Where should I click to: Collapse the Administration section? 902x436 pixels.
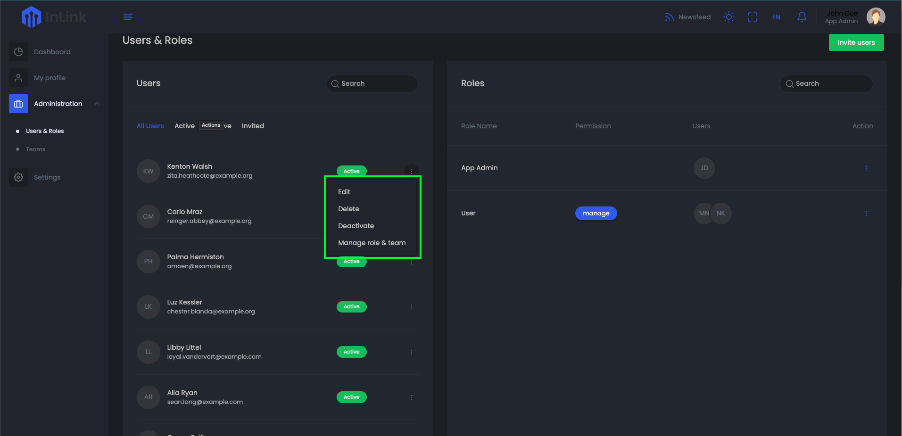[x=97, y=103]
